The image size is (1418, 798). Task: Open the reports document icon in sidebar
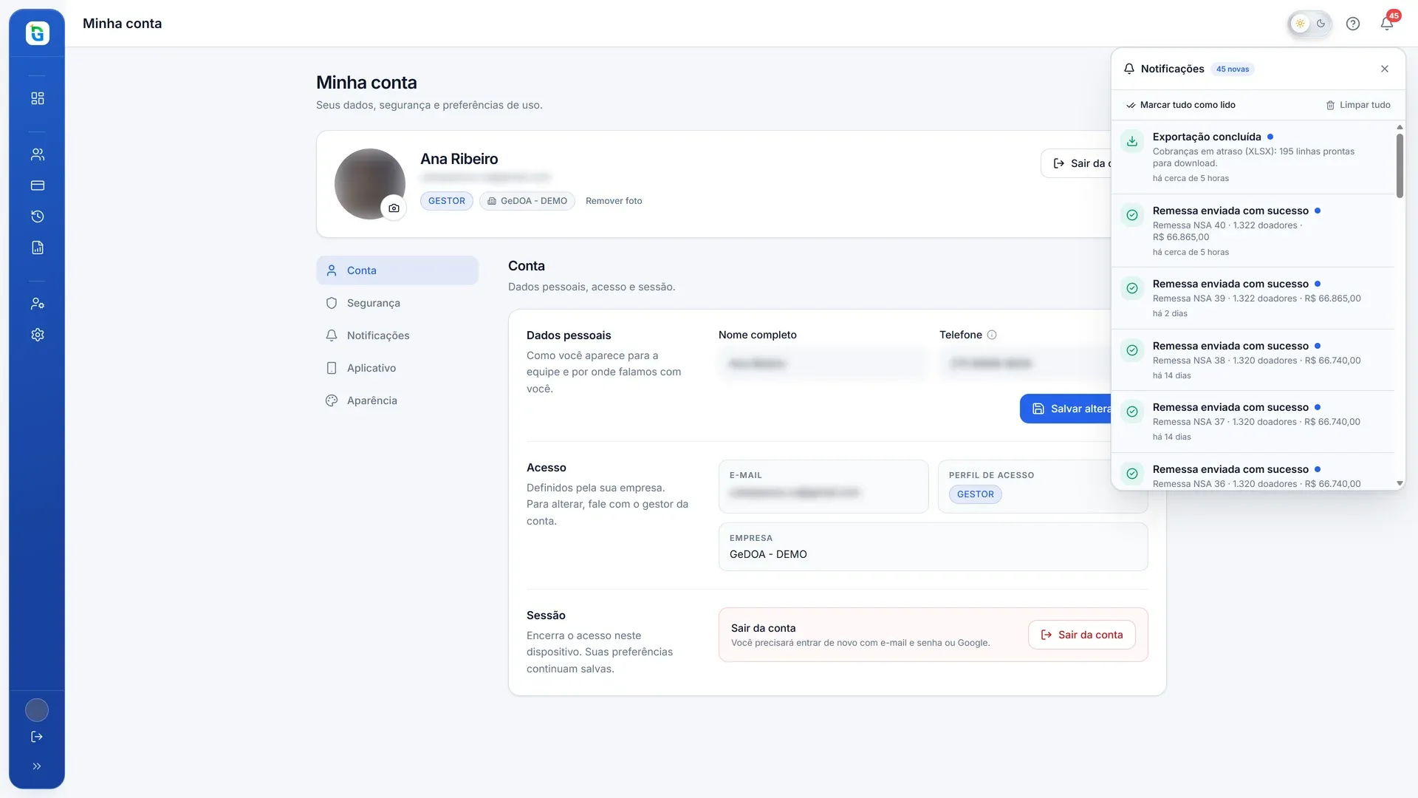pyautogui.click(x=38, y=248)
